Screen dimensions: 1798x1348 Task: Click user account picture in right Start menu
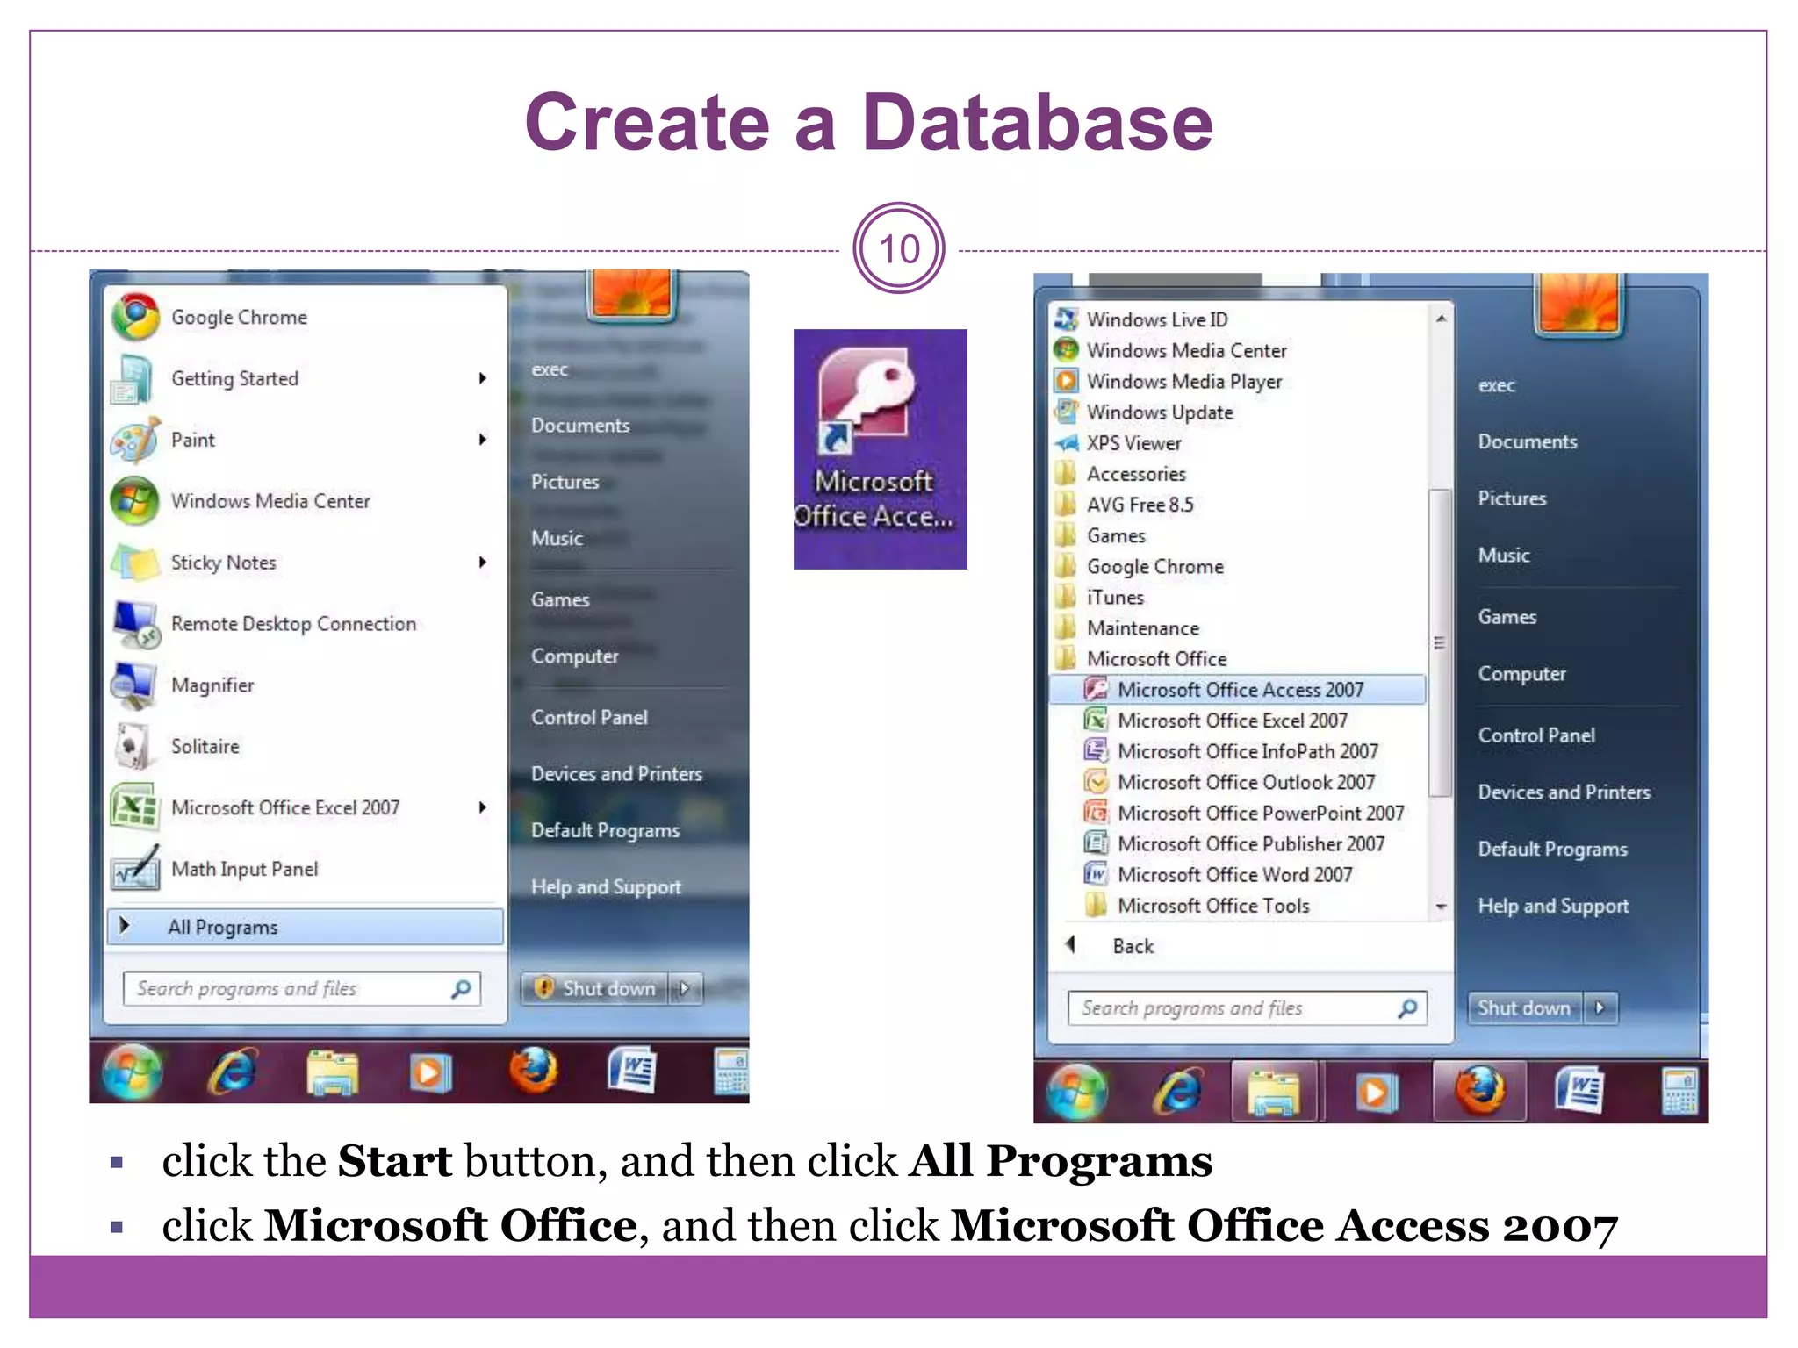[x=1580, y=304]
